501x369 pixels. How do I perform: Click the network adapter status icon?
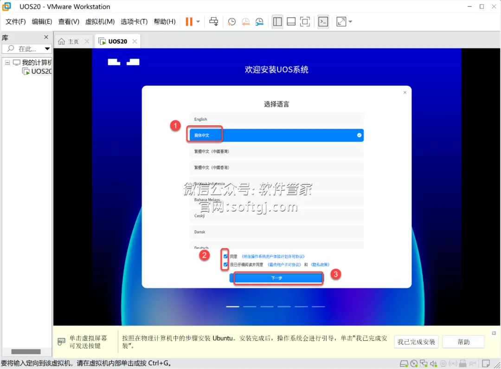pos(424,363)
